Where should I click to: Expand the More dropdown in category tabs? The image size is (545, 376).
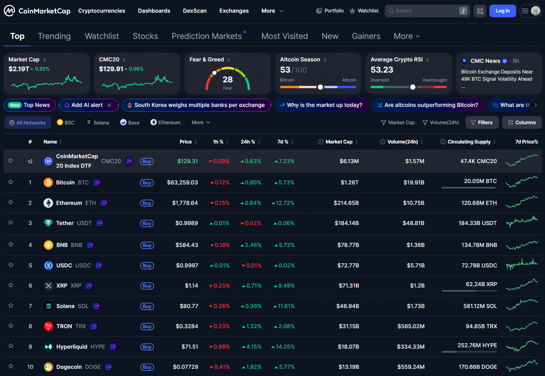pyautogui.click(x=406, y=36)
